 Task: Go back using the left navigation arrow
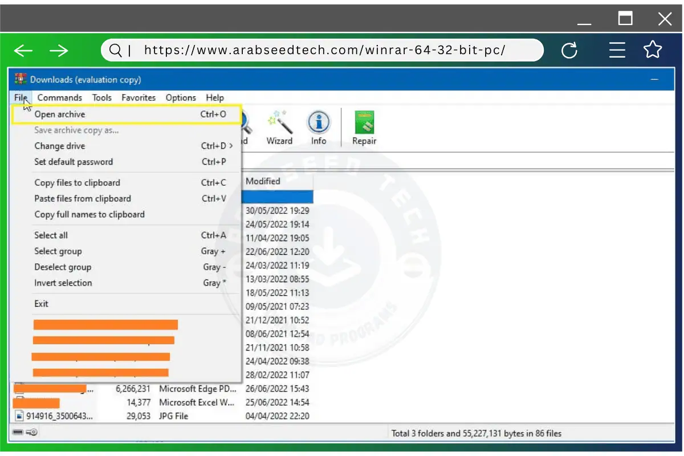coord(23,50)
